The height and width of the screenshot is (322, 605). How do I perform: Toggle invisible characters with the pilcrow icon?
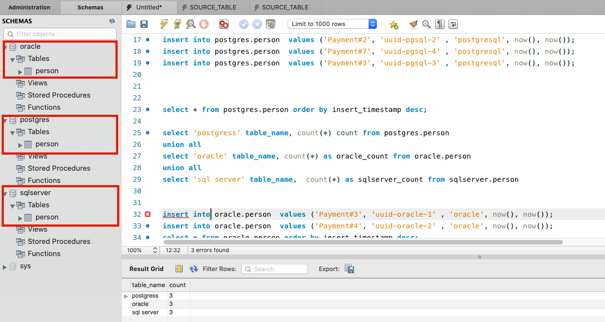tap(440, 24)
